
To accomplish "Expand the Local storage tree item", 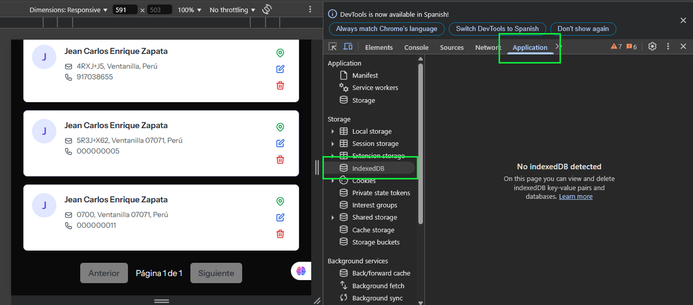I will [x=333, y=132].
